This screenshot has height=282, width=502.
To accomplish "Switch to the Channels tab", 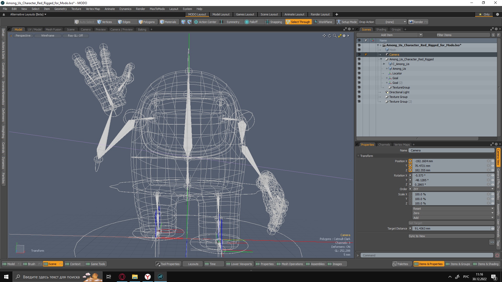I will click(x=384, y=145).
